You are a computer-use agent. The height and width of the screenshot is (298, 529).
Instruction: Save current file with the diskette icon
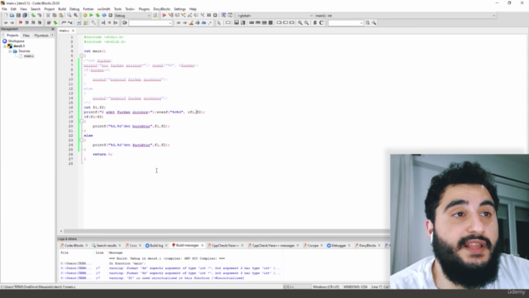18,15
